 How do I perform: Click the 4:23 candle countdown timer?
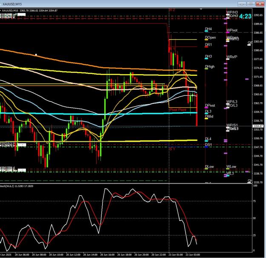(245, 16)
